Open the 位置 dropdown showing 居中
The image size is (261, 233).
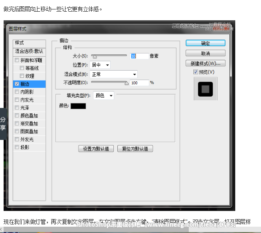[100, 65]
